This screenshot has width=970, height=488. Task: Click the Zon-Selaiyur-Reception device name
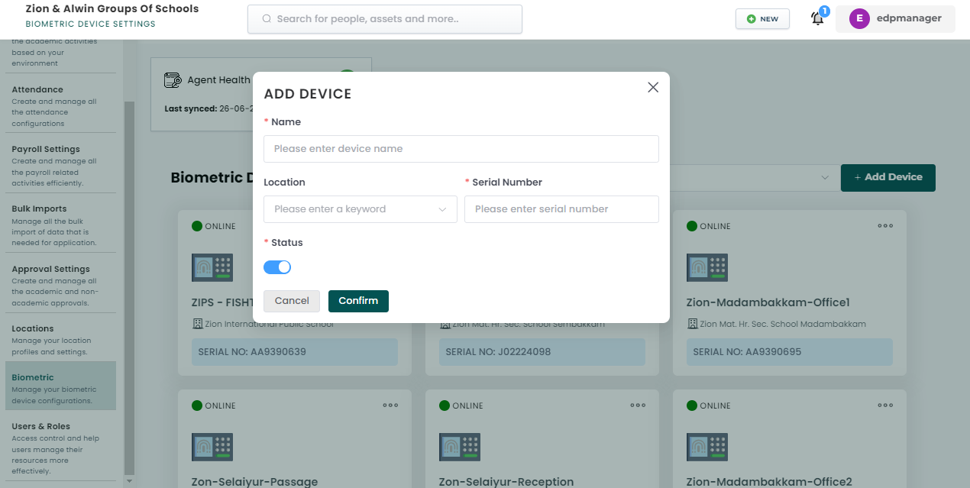[506, 482]
